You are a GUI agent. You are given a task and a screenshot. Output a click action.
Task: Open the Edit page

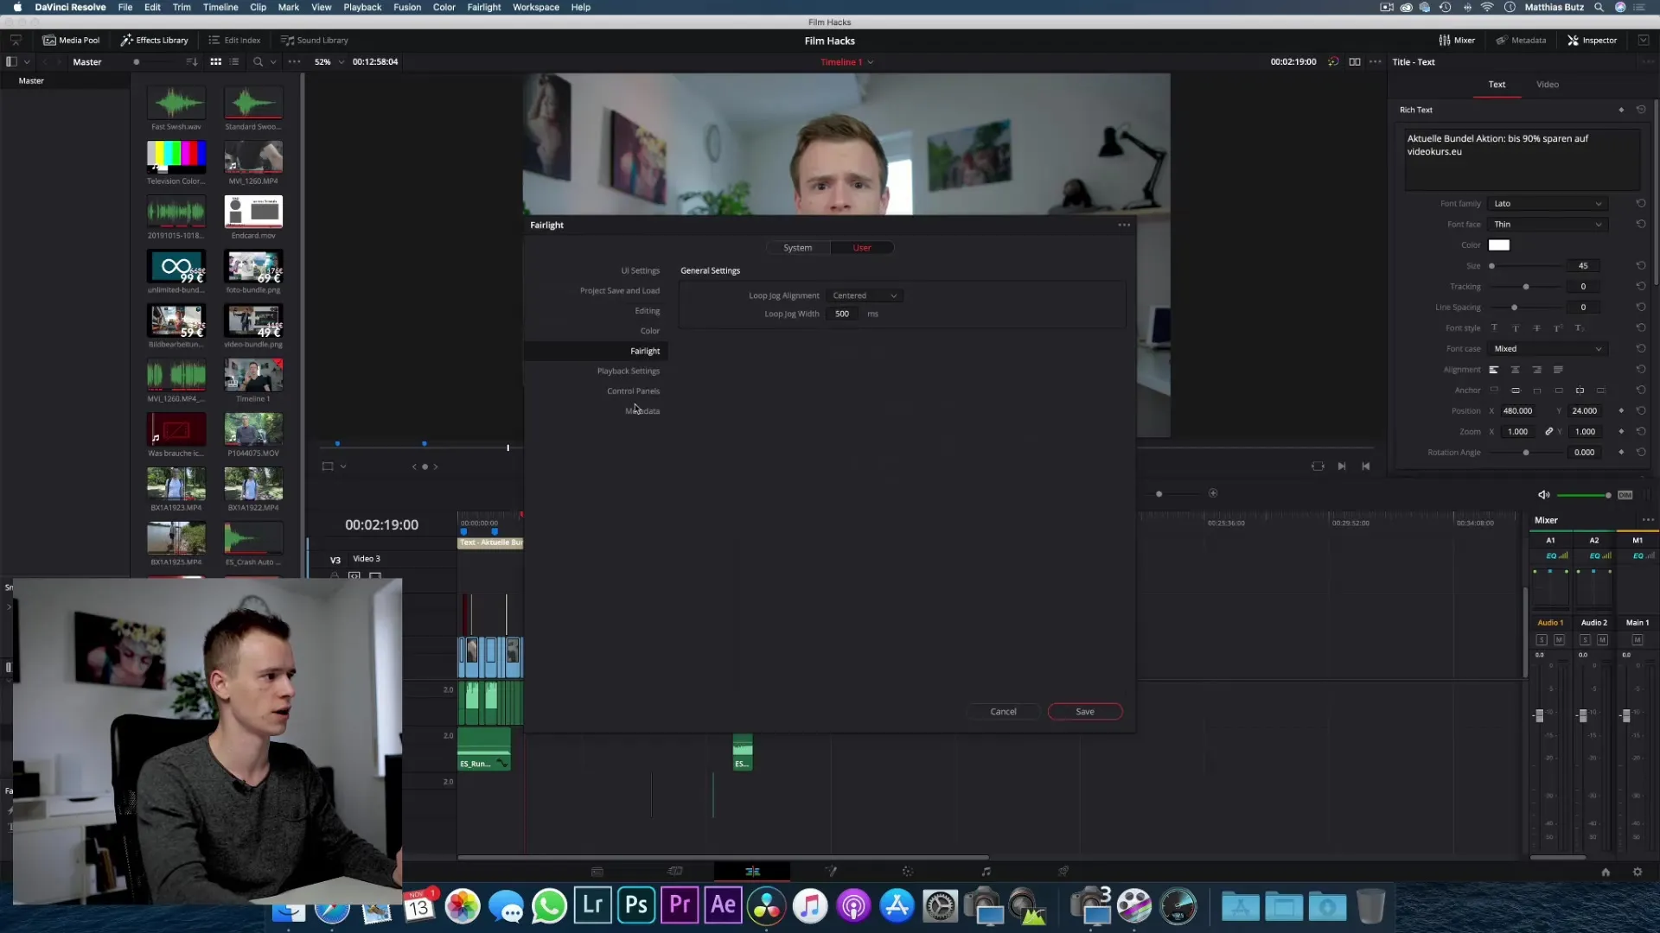pos(752,872)
